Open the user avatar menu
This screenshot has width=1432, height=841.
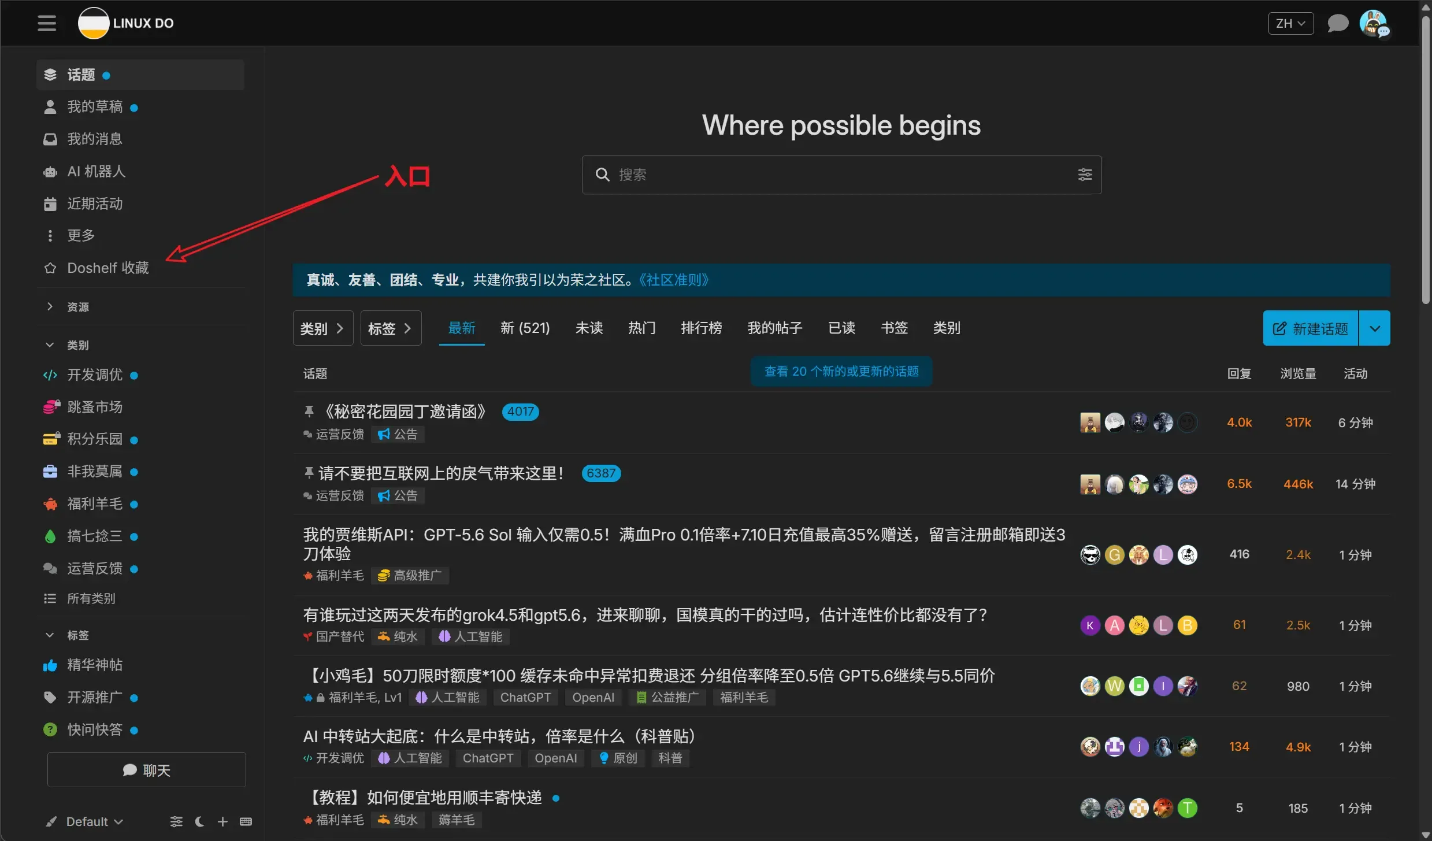[x=1374, y=24]
